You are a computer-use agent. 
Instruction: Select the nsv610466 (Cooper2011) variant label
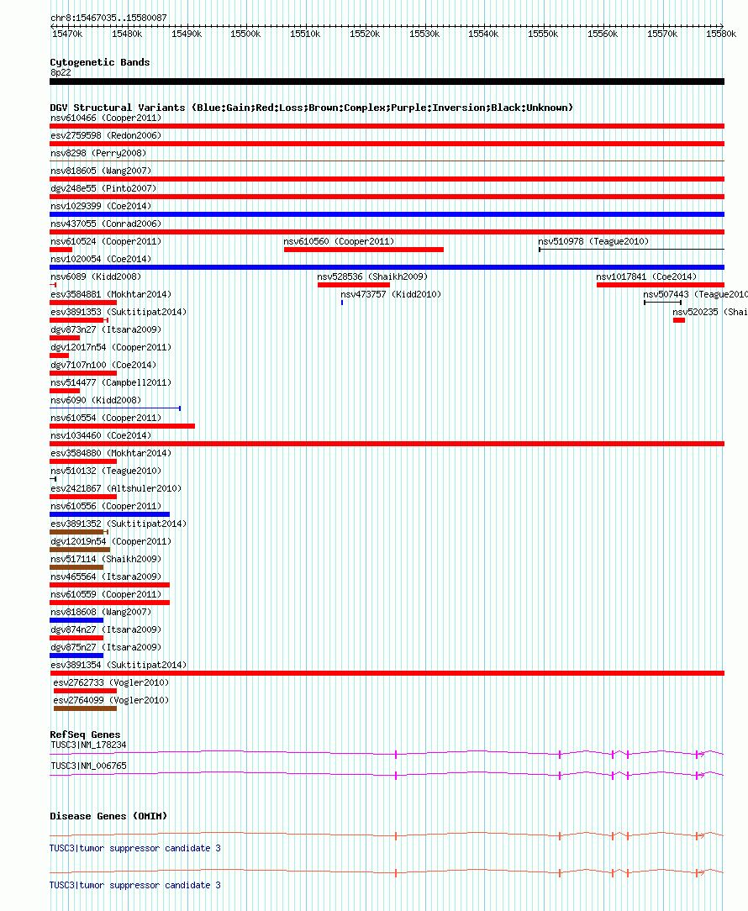(106, 118)
